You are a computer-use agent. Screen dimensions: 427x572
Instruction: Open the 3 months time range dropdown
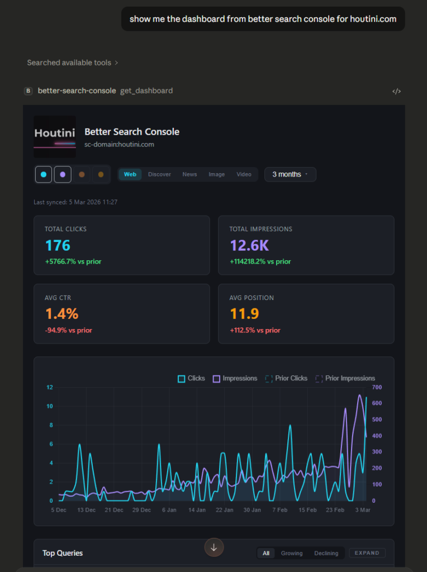point(290,174)
